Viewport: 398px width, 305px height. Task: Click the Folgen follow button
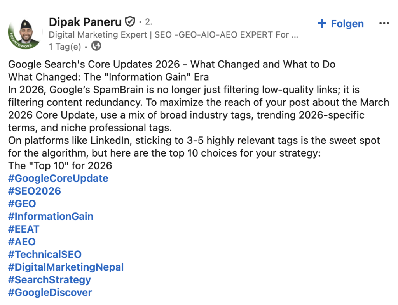point(347,24)
